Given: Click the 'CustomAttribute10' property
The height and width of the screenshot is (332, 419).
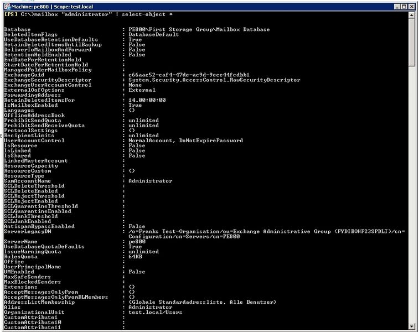Looking at the screenshot, I should [x=33, y=323].
